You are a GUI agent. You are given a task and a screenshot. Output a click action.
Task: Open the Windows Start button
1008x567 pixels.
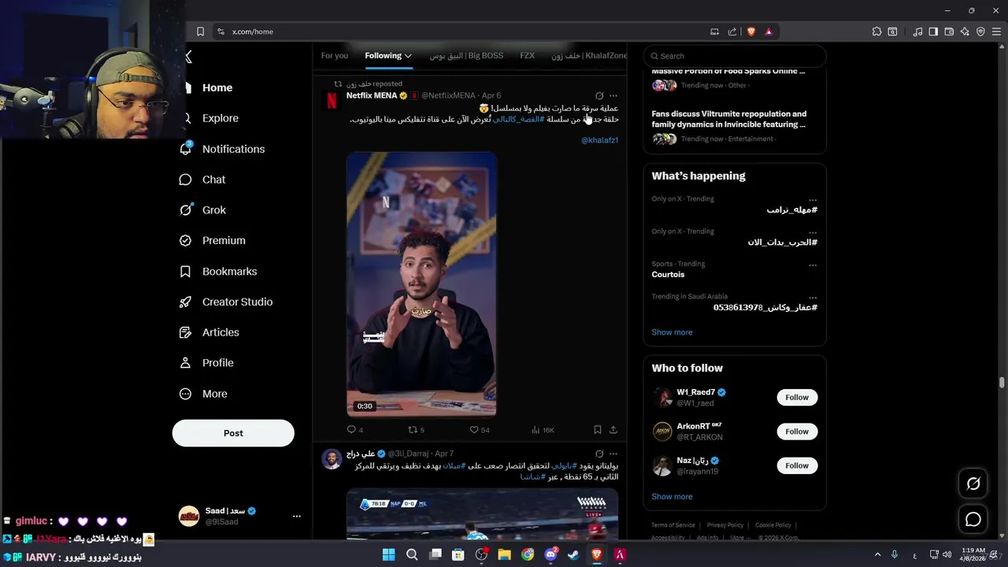pyautogui.click(x=388, y=555)
